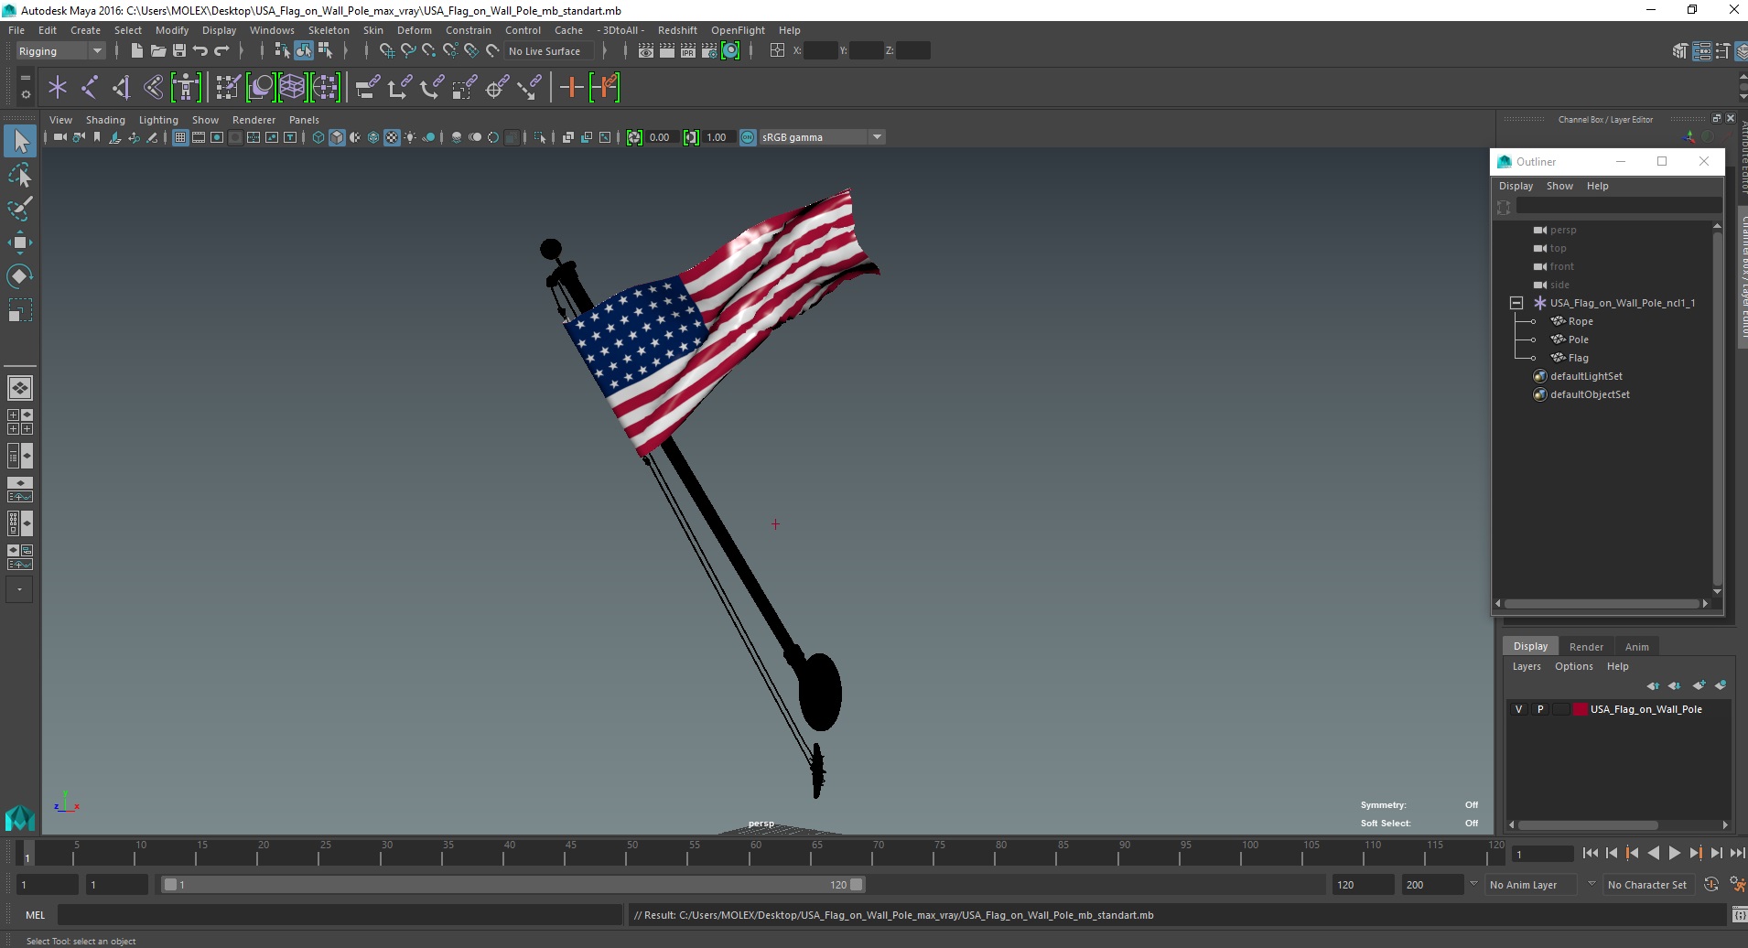
Task: Select four-pane layout icon
Action: click(20, 422)
